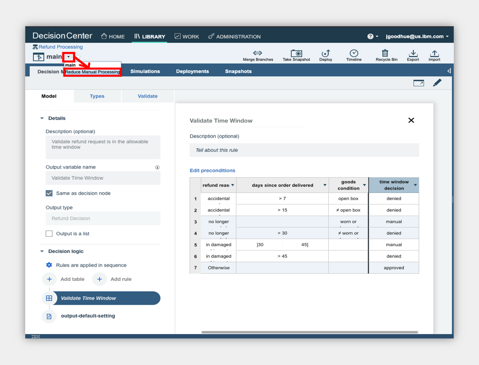Click the Take Snapshot camera icon
The height and width of the screenshot is (365, 479).
[x=296, y=53]
